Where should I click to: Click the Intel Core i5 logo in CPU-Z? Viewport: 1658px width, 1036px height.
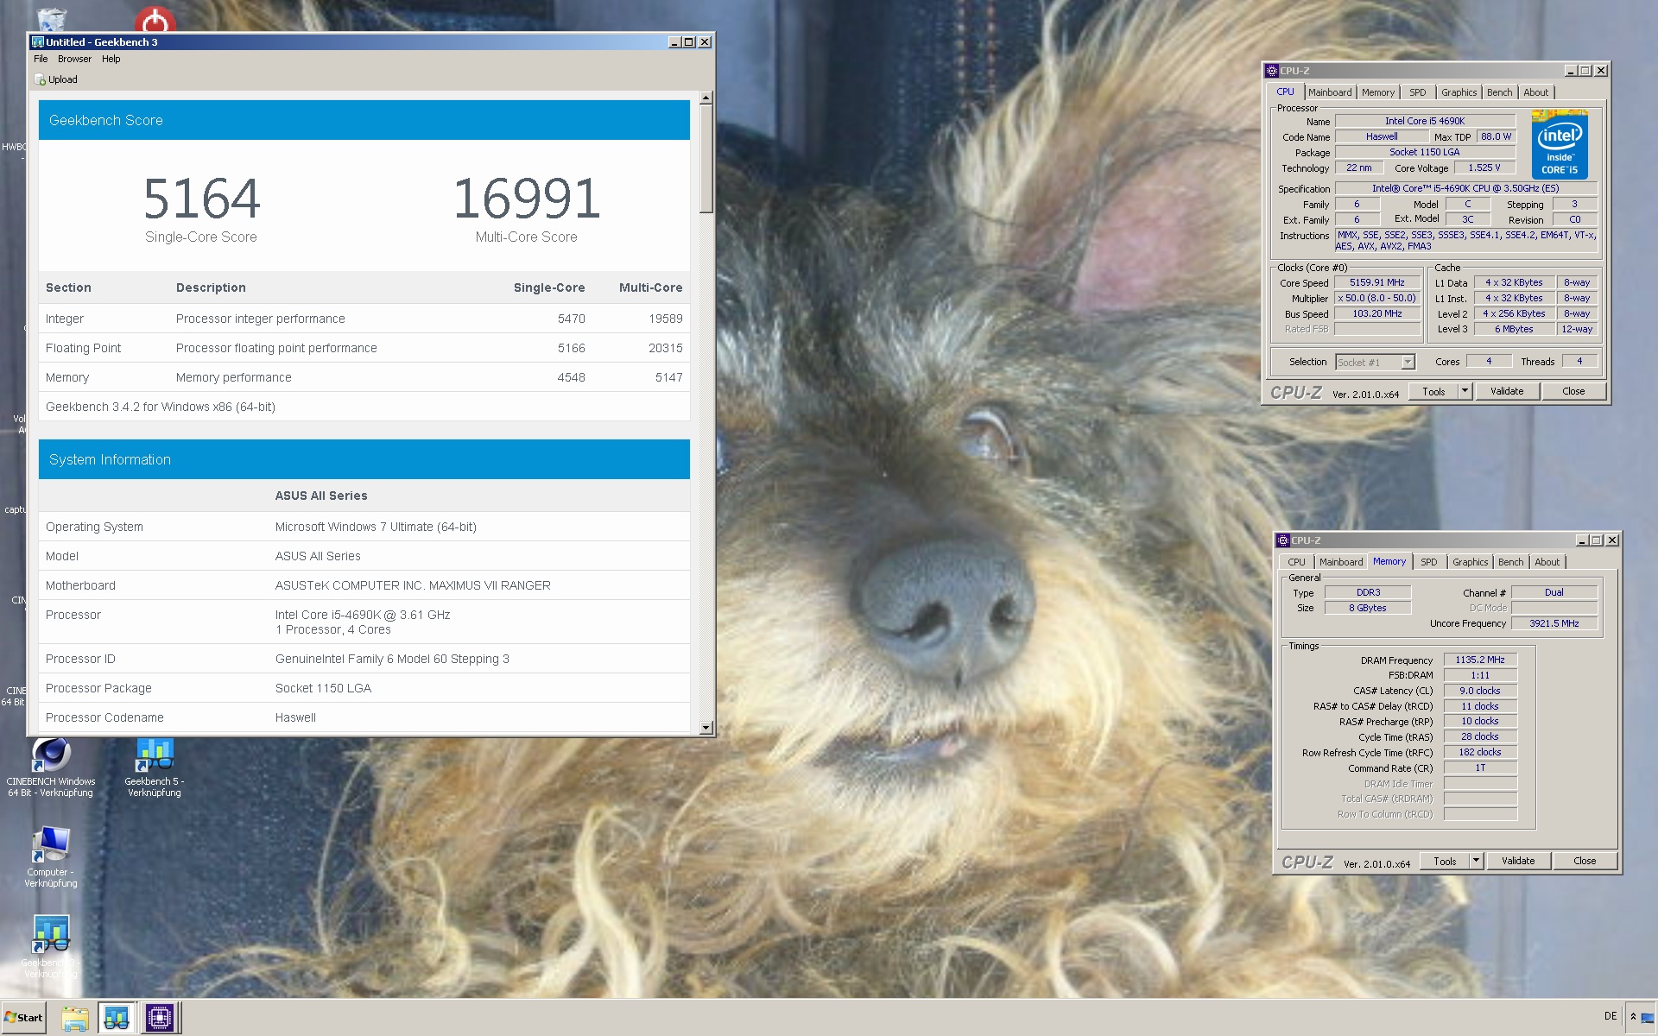coord(1560,144)
